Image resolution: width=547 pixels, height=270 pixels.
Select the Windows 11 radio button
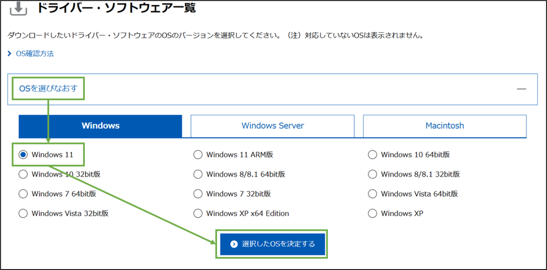tap(23, 155)
